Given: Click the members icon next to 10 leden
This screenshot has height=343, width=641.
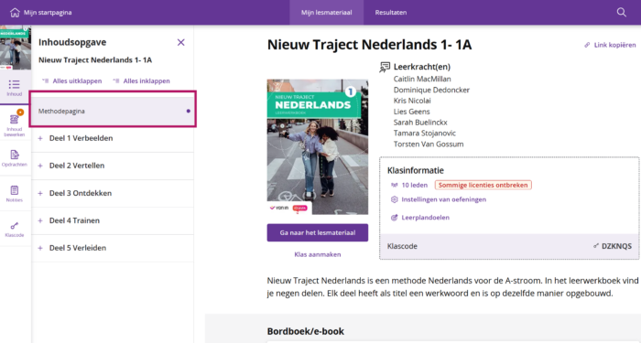Looking at the screenshot, I should click(x=394, y=185).
